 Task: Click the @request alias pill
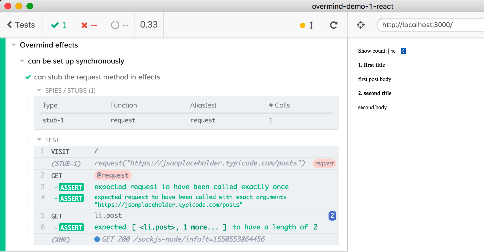113,175
